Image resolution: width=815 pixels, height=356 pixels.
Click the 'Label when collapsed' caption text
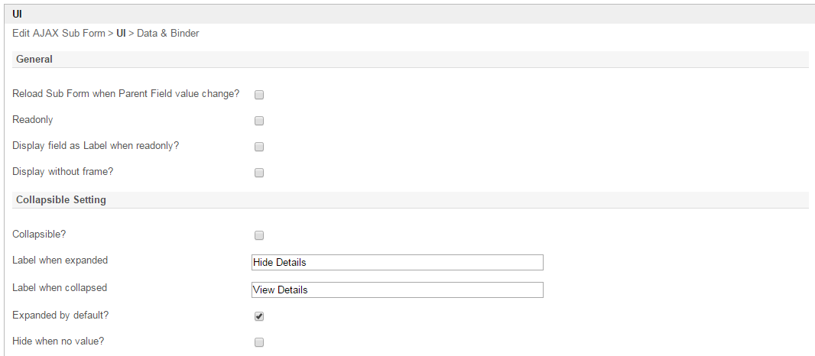pos(60,288)
